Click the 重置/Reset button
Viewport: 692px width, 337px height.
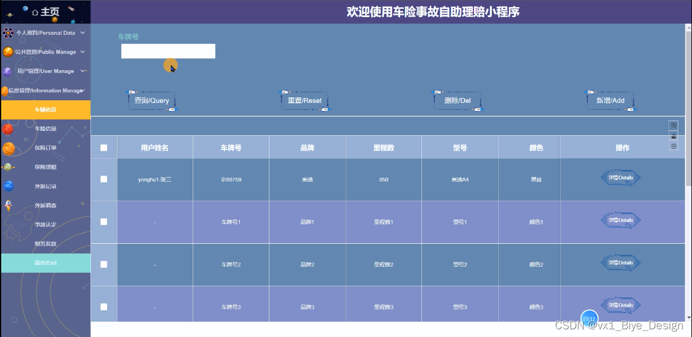coord(305,100)
